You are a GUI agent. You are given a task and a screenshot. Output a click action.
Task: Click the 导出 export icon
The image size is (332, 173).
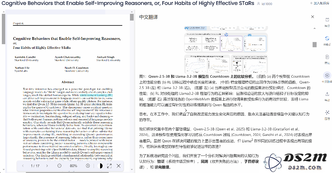(x=327, y=96)
